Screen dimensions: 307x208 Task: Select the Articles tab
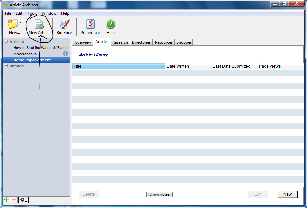pyautogui.click(x=102, y=42)
